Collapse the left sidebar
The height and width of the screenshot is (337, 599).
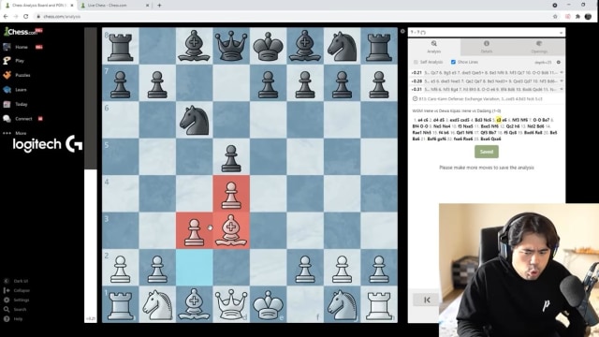coord(17,290)
